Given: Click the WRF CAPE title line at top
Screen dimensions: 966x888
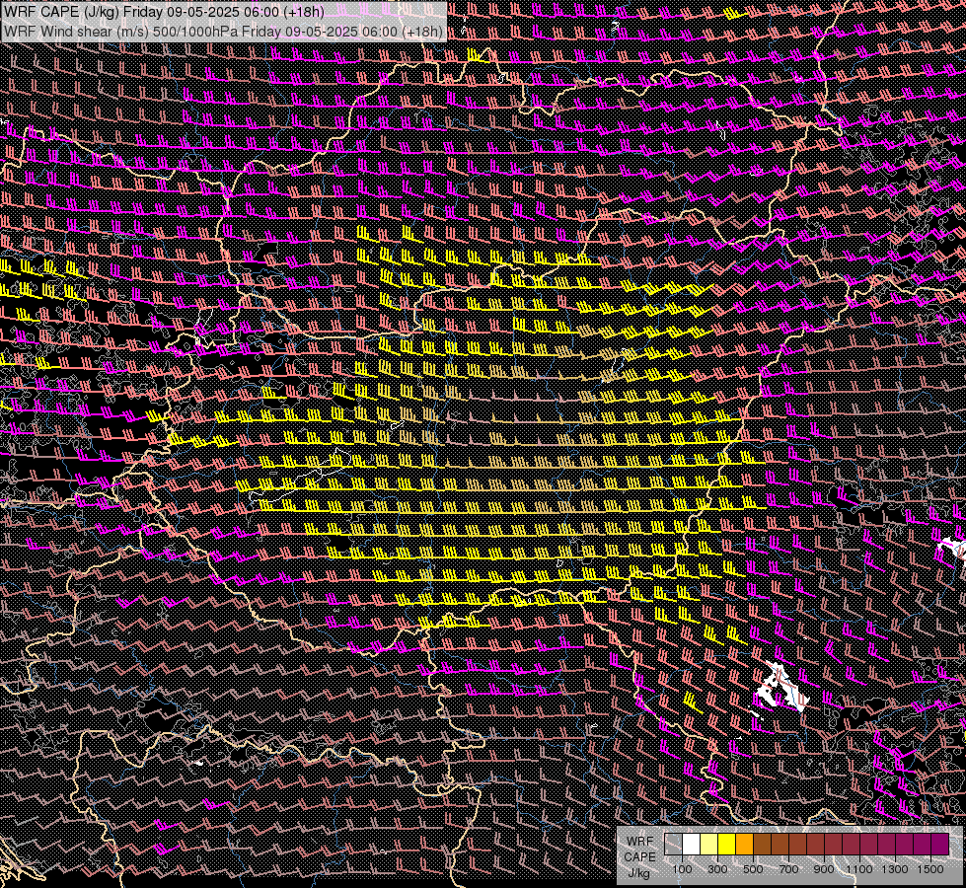Looking at the screenshot, I should pyautogui.click(x=164, y=12).
